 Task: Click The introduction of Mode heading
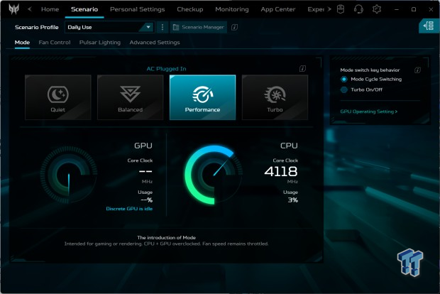(x=166, y=238)
